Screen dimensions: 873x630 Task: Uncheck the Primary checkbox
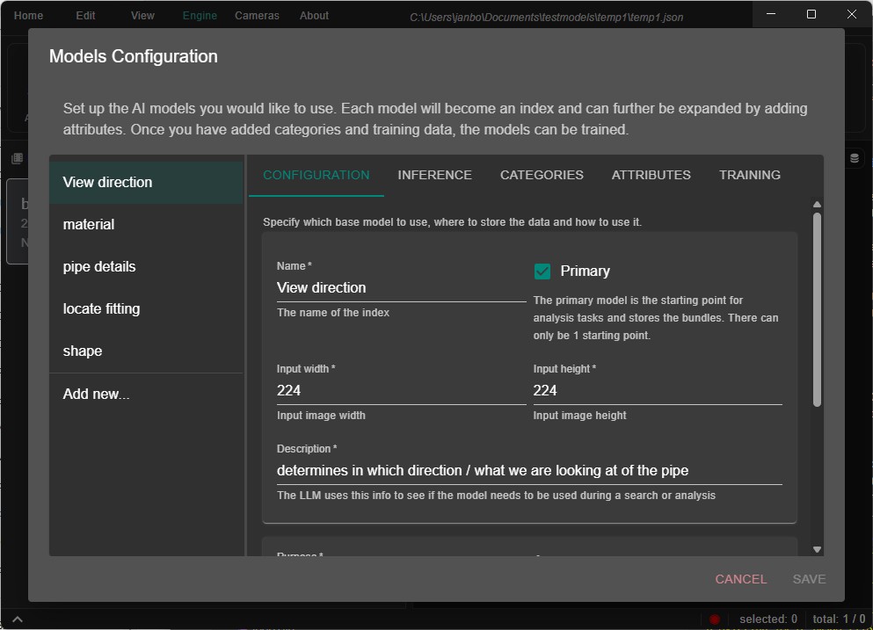(x=542, y=271)
